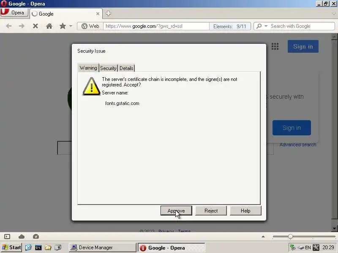Image resolution: width=338 pixels, height=253 pixels.
Task: Reject the certificate
Action: coord(211,210)
